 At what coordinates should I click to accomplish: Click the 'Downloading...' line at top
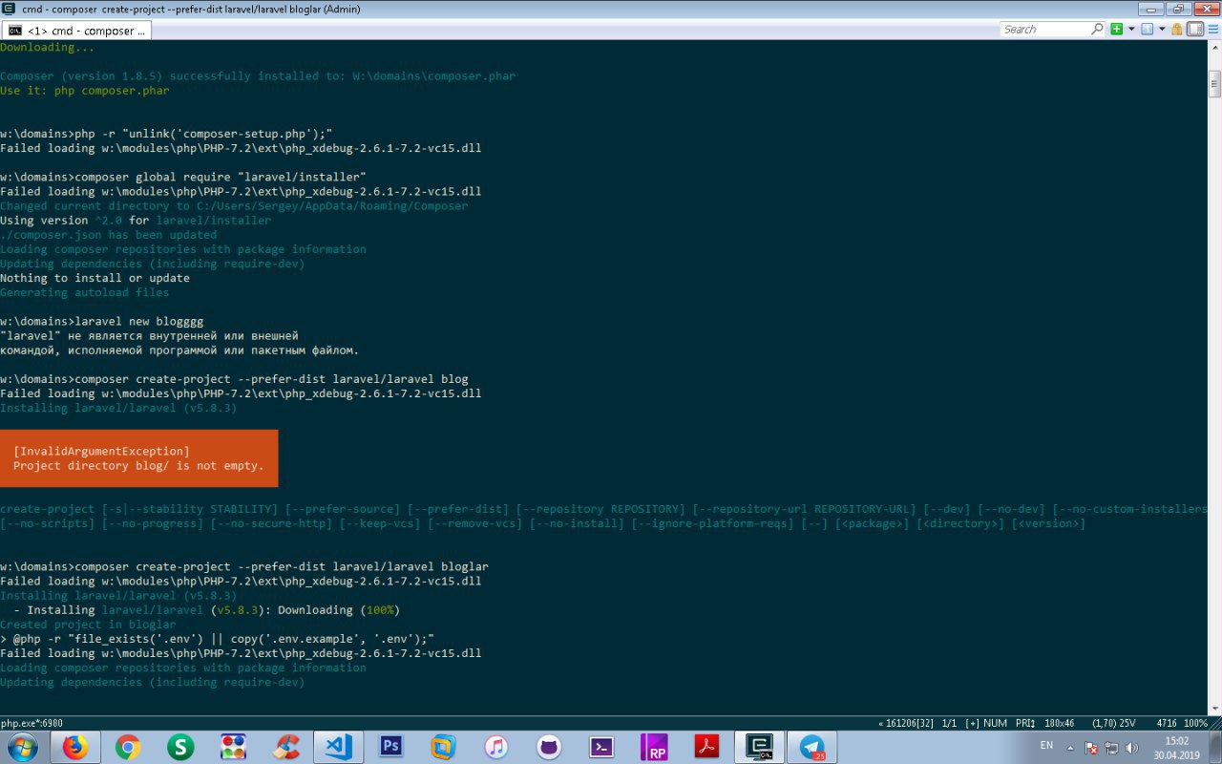[48, 47]
